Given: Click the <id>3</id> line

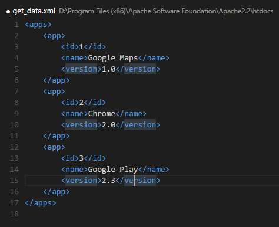Looking at the screenshot, I should (x=84, y=158).
